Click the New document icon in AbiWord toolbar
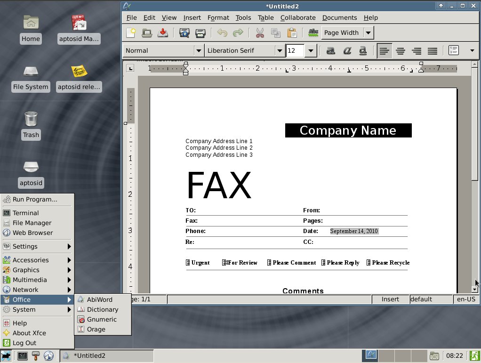The width and height of the screenshot is (481, 363). point(131,32)
